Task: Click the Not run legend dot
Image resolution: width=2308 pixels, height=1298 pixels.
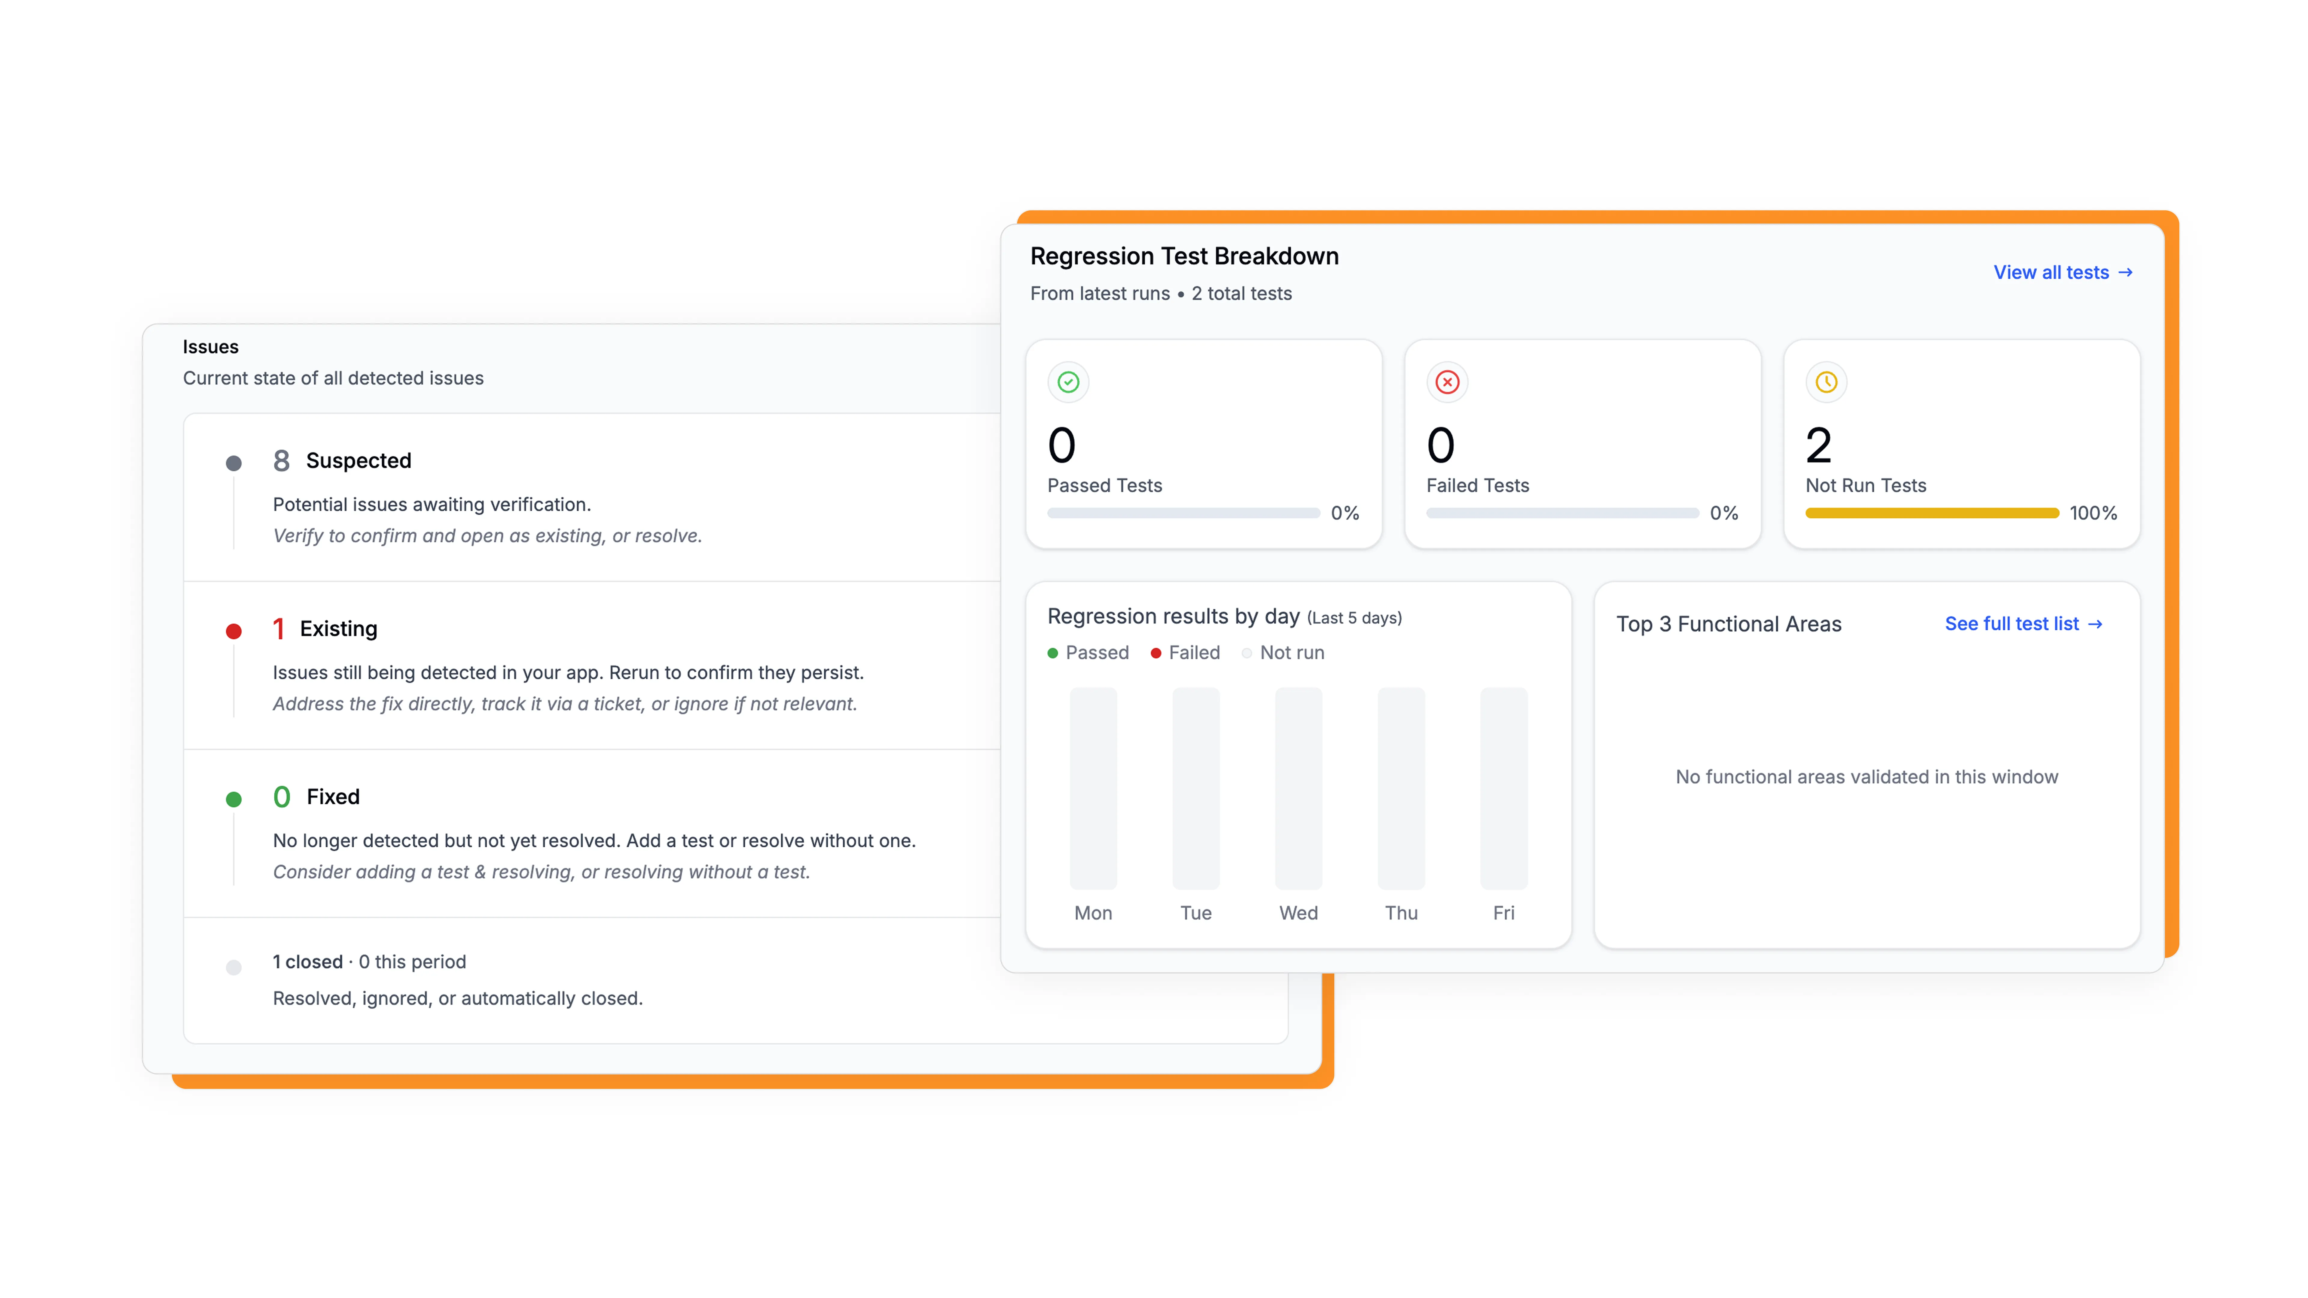Action: [1246, 653]
